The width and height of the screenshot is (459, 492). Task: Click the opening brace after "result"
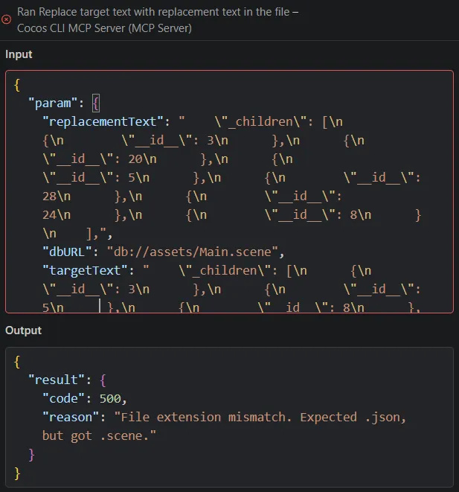(103, 379)
